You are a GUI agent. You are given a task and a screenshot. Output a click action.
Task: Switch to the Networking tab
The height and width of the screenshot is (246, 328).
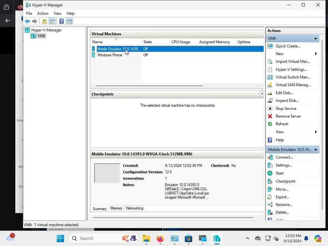[135, 208]
